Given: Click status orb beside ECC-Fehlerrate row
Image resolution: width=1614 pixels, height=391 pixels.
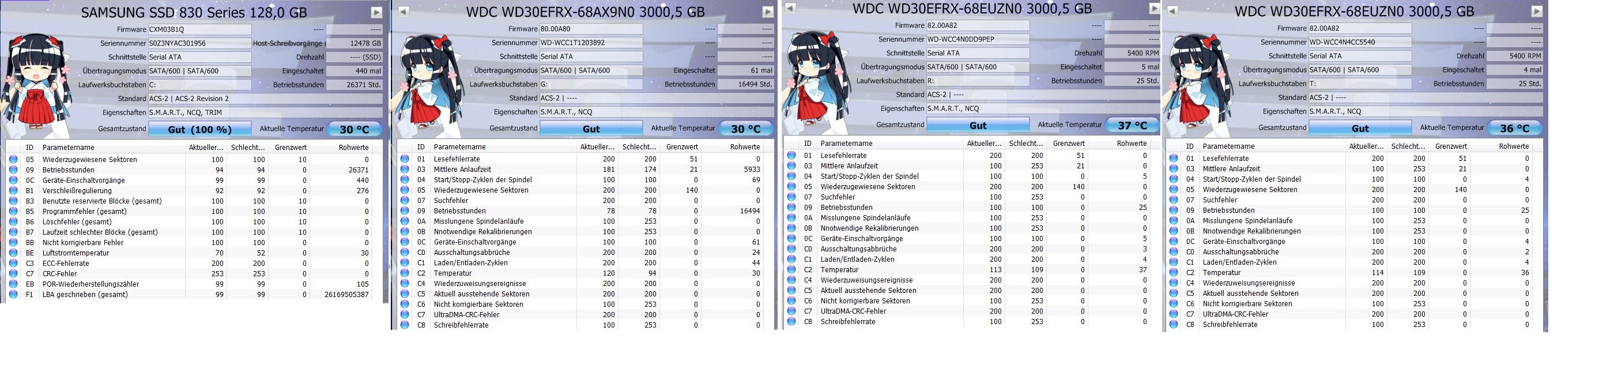Looking at the screenshot, I should coord(13,263).
